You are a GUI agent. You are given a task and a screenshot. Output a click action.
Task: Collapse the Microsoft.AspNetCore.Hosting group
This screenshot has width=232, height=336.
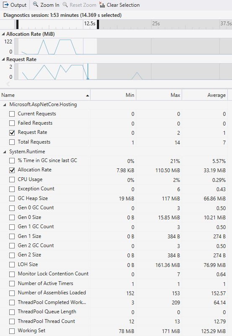click(5, 104)
